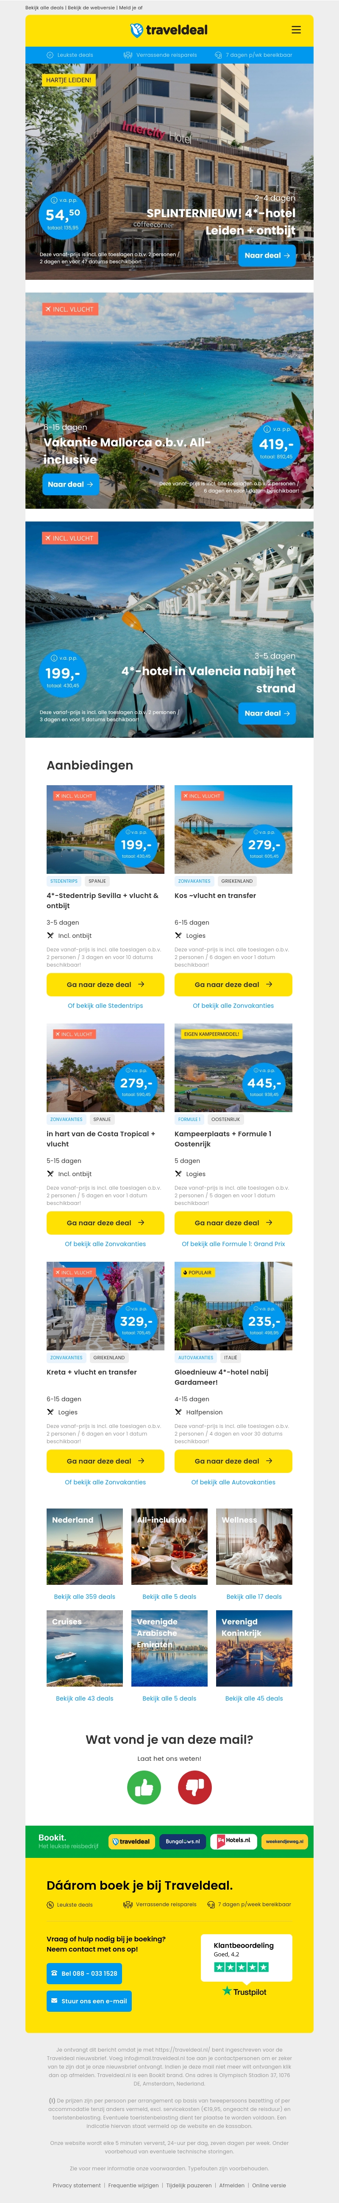Click the 'Privacy statement' footer link
The width and height of the screenshot is (339, 2203).
77,2185
